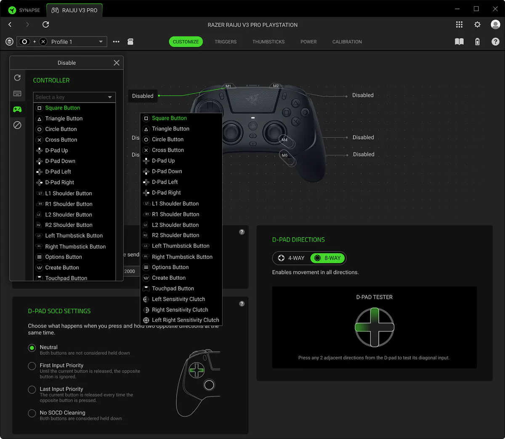Open the user guide book icon
The image size is (505, 439).
(459, 42)
